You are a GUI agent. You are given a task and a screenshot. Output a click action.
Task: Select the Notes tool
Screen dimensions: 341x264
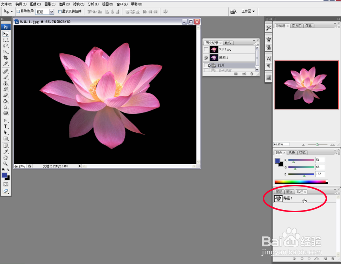coord(6,146)
